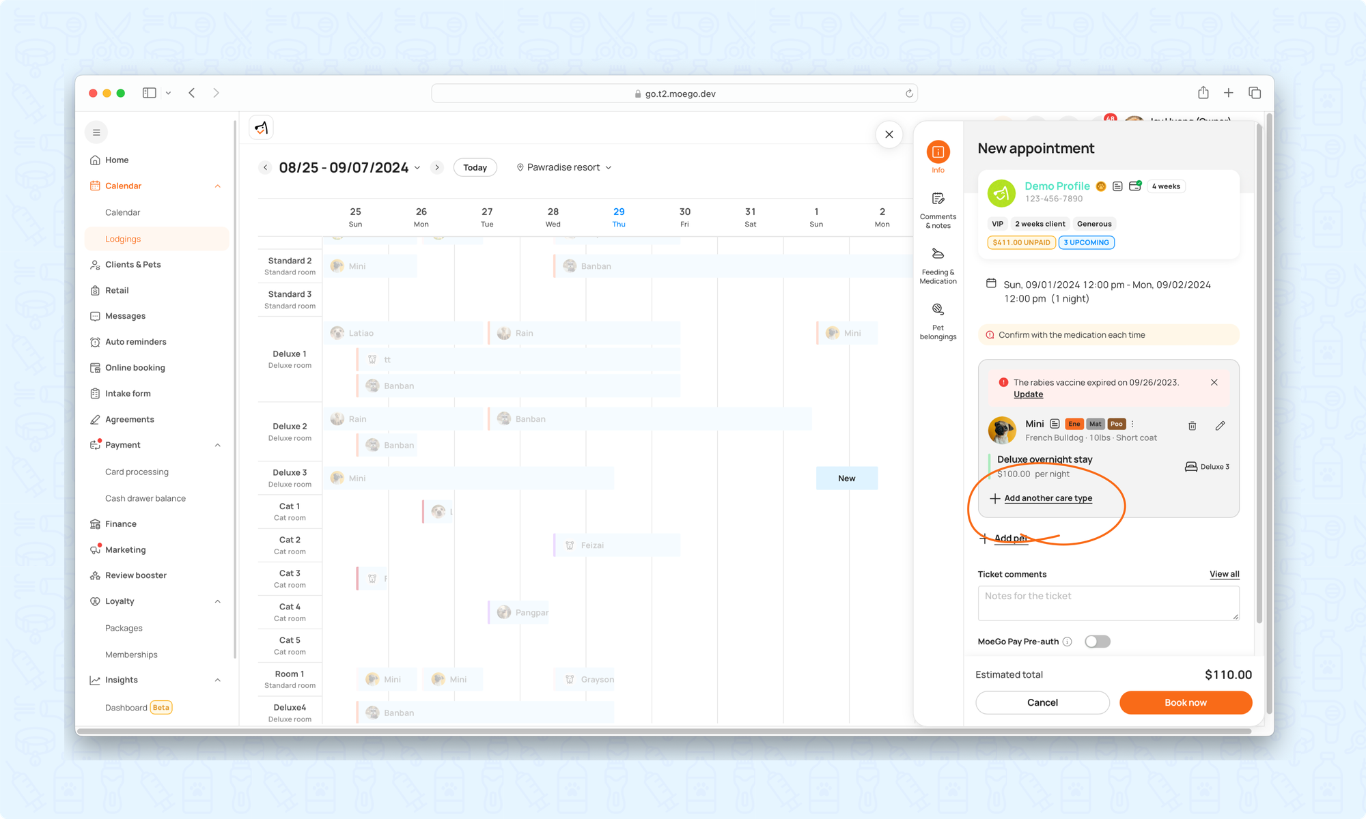This screenshot has height=819, width=1366.
Task: Toggle the MoeGo Pay Pre-auth switch
Action: [1097, 642]
